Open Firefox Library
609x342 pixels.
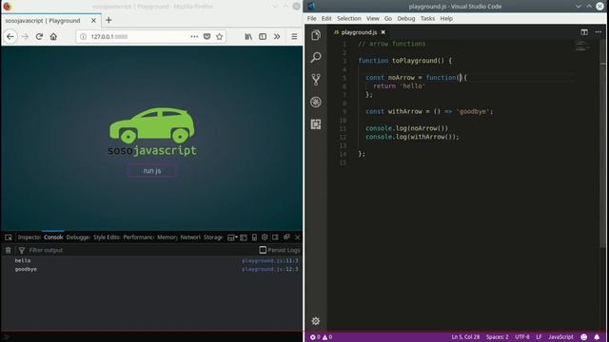click(248, 36)
